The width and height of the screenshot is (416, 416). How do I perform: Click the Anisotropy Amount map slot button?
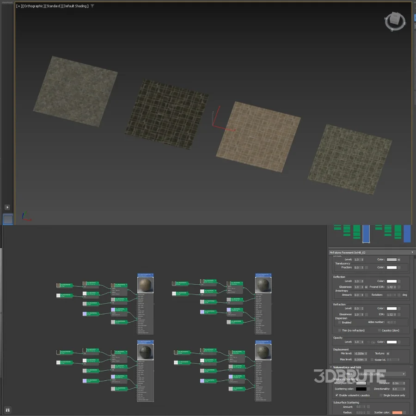click(x=367, y=295)
